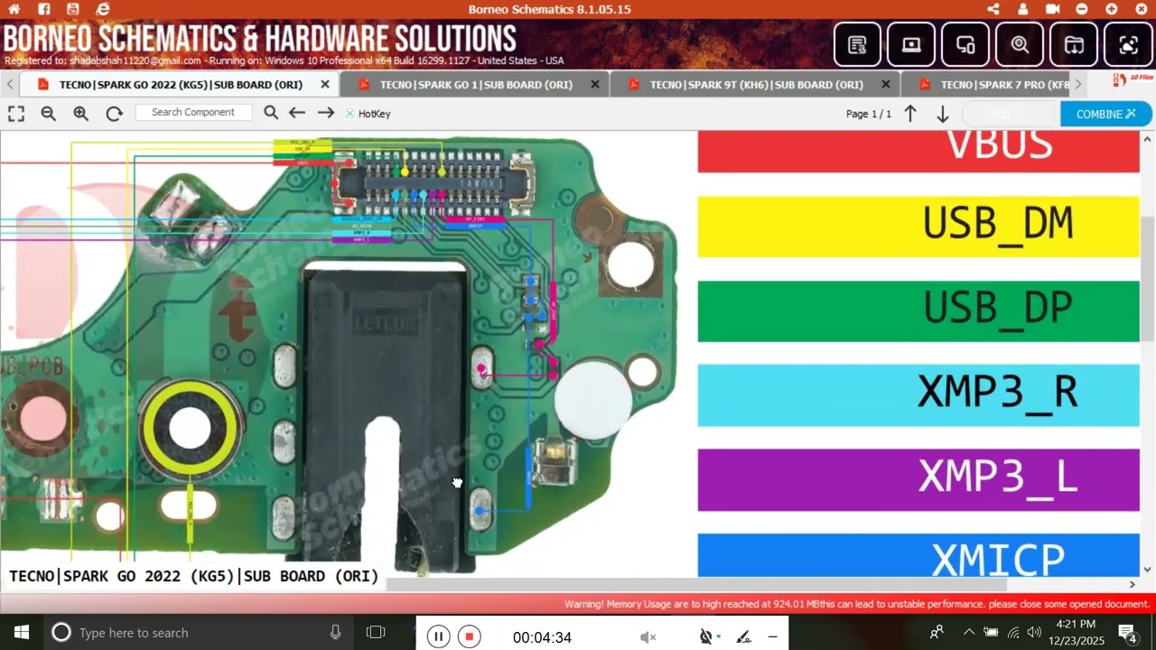
Task: Click the home icon in title bar
Action: [x=14, y=9]
